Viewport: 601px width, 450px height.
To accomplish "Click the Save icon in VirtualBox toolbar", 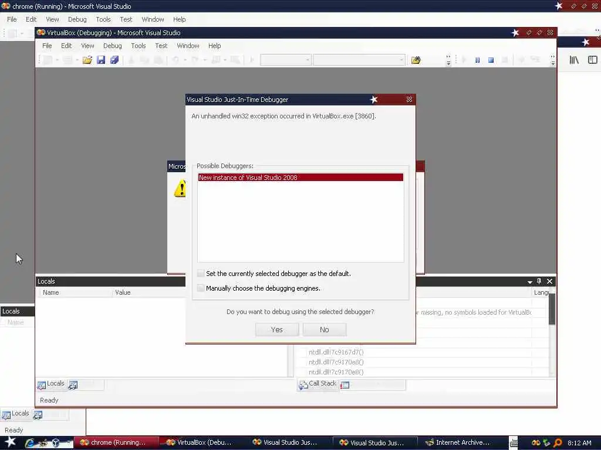I will click(101, 60).
